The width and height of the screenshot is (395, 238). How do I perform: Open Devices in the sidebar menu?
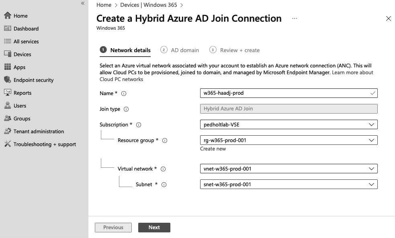pos(23,54)
